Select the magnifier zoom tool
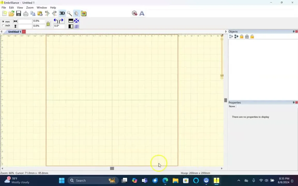Viewport: 298px width, 186px height. click(69, 13)
